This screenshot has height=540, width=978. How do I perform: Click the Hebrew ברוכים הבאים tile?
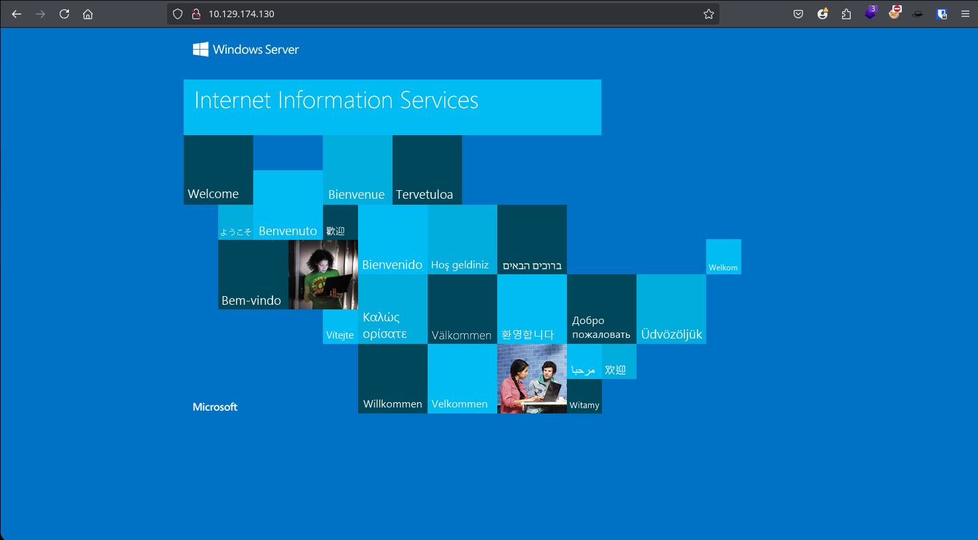coord(532,239)
